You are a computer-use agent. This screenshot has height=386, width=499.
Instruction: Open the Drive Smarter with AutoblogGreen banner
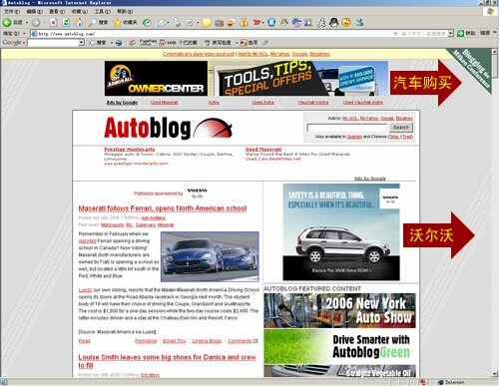[339, 347]
